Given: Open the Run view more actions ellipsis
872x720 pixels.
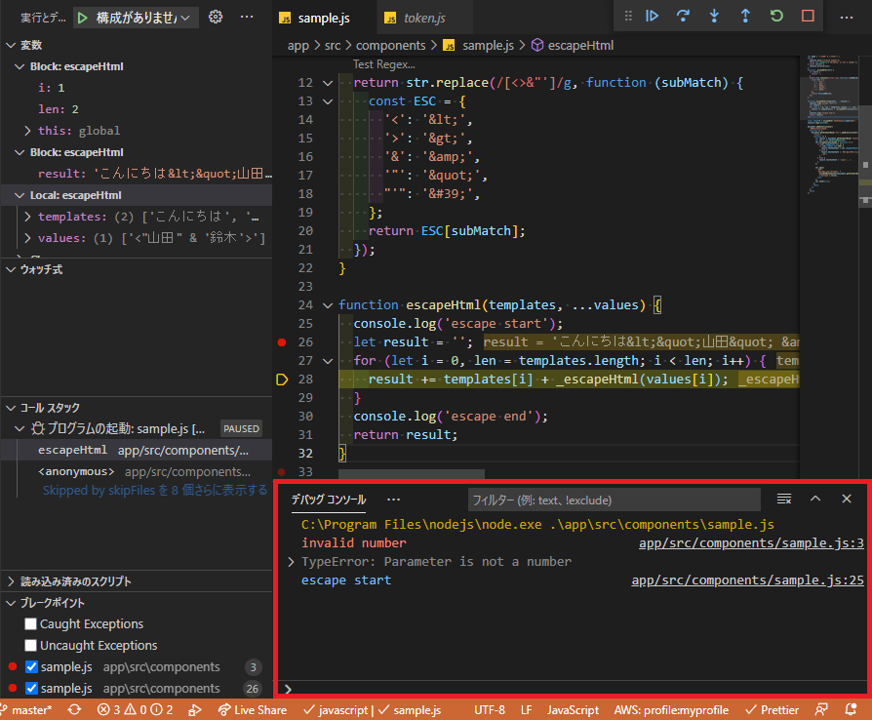Looking at the screenshot, I should (x=247, y=18).
